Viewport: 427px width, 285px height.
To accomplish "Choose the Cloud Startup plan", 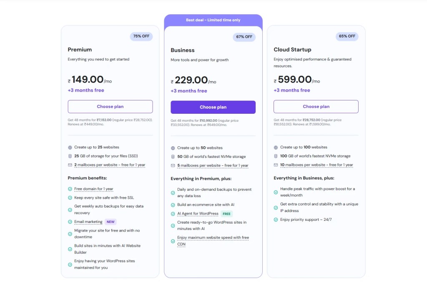I will 316,107.
